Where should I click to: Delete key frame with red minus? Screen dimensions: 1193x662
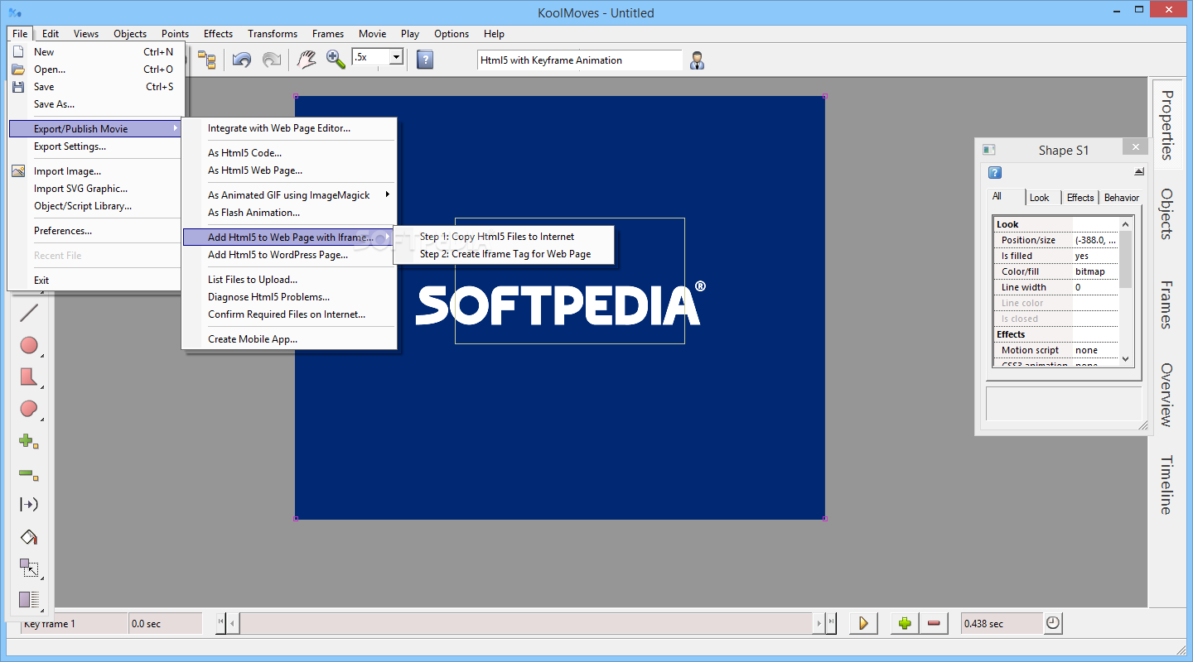click(934, 623)
